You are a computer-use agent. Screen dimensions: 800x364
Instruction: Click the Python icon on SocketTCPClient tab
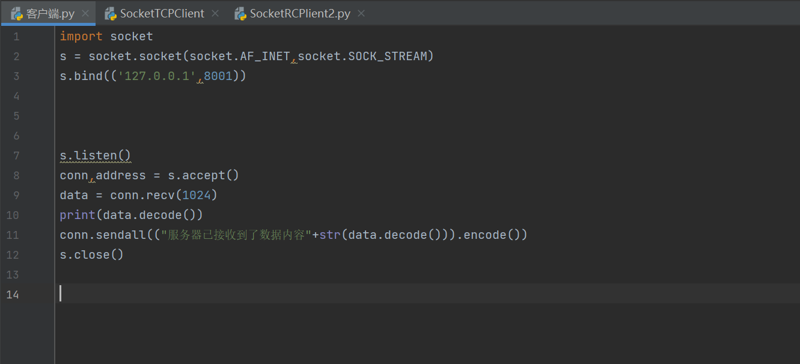pyautogui.click(x=110, y=13)
